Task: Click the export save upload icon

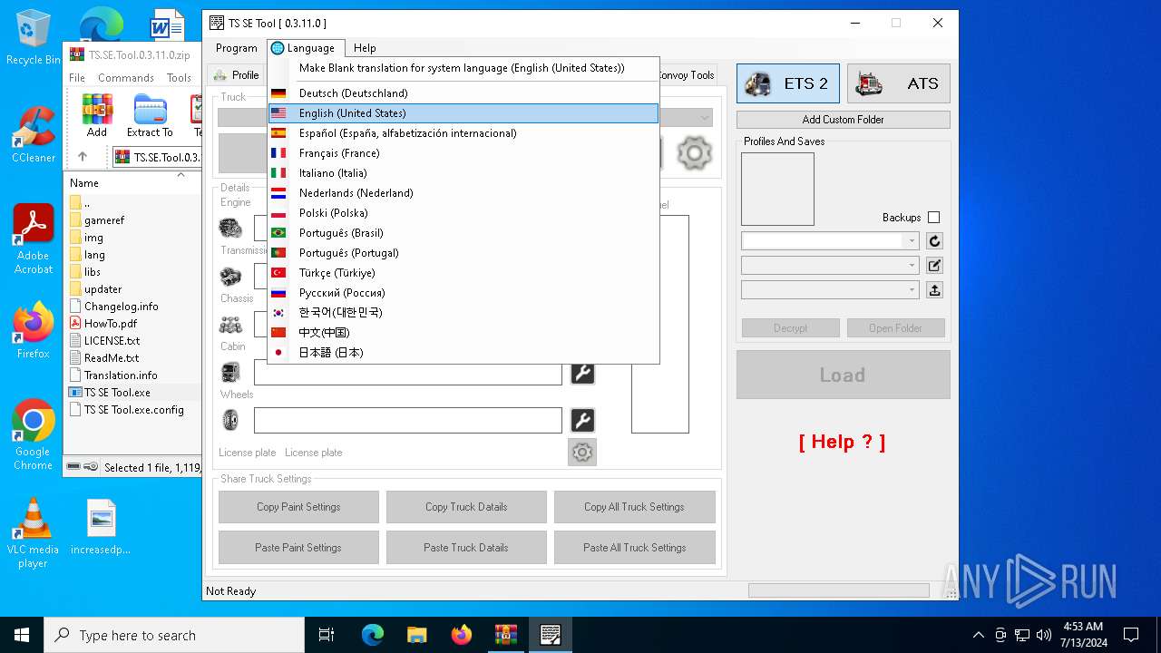Action: click(934, 290)
